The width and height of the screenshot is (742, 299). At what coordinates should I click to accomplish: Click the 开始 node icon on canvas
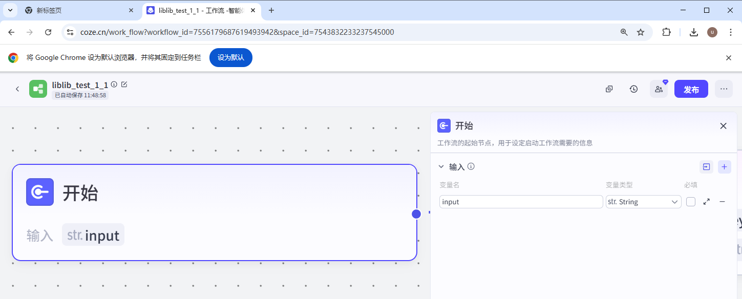40,192
